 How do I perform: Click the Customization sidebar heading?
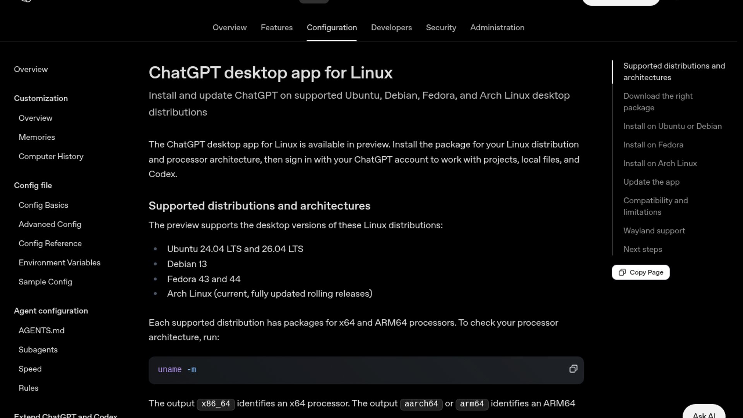tap(41, 98)
